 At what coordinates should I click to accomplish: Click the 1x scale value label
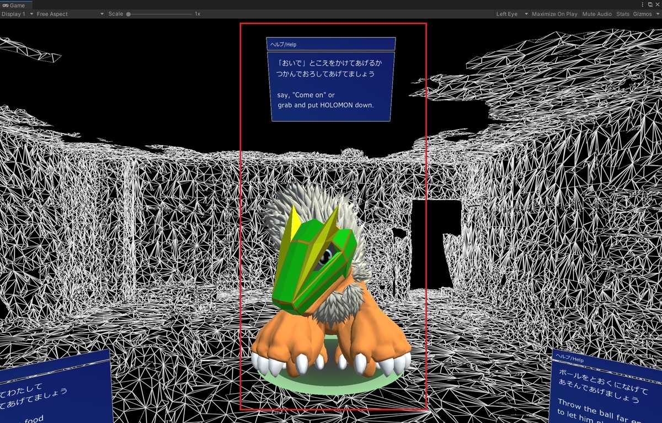pos(197,14)
